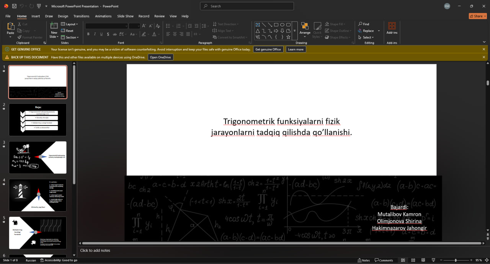Open the Section dropdown

coord(70,37)
